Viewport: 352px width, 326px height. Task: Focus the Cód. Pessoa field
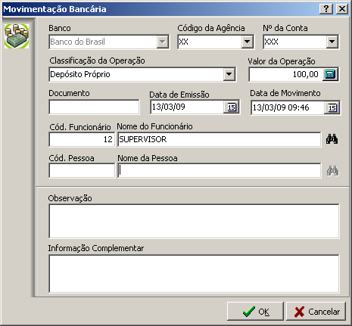click(82, 171)
